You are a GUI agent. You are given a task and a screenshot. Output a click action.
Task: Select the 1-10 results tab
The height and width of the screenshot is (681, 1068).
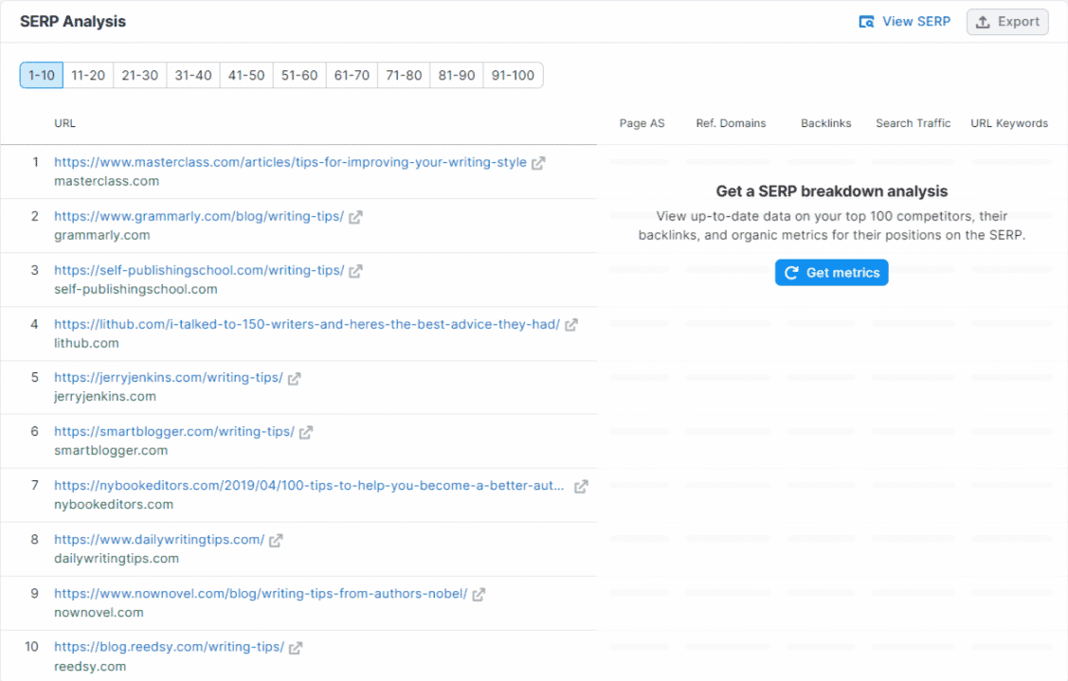tap(42, 75)
